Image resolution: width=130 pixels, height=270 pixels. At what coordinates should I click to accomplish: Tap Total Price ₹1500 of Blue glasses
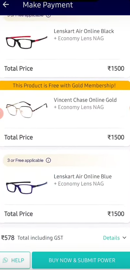tap(116, 214)
